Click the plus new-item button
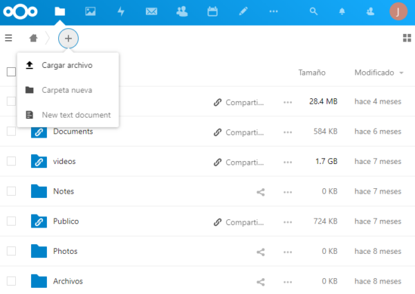Image resolution: width=415 pixels, height=294 pixels. point(68,38)
